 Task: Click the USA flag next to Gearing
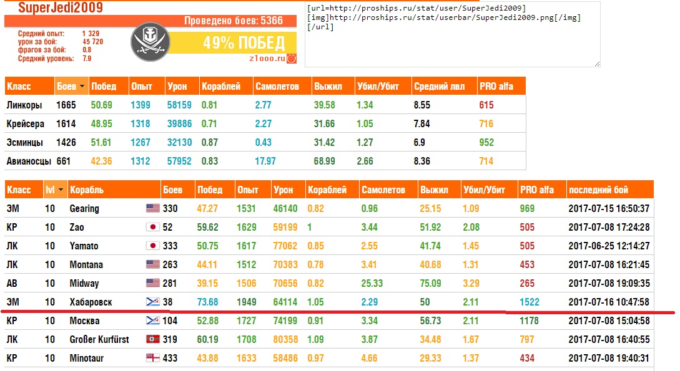tap(152, 208)
